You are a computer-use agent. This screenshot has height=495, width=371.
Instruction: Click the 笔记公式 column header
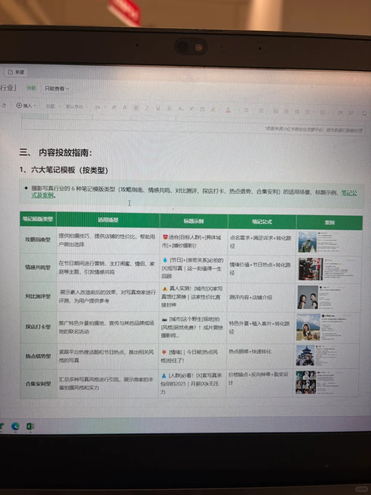coord(262,222)
